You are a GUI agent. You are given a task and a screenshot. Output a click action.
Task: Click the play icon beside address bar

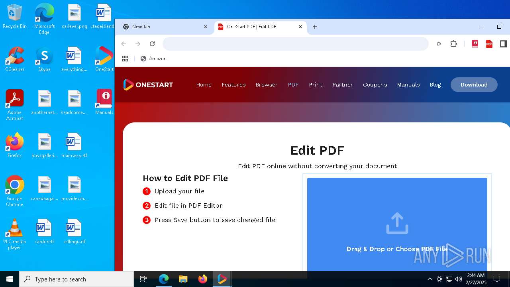click(439, 44)
